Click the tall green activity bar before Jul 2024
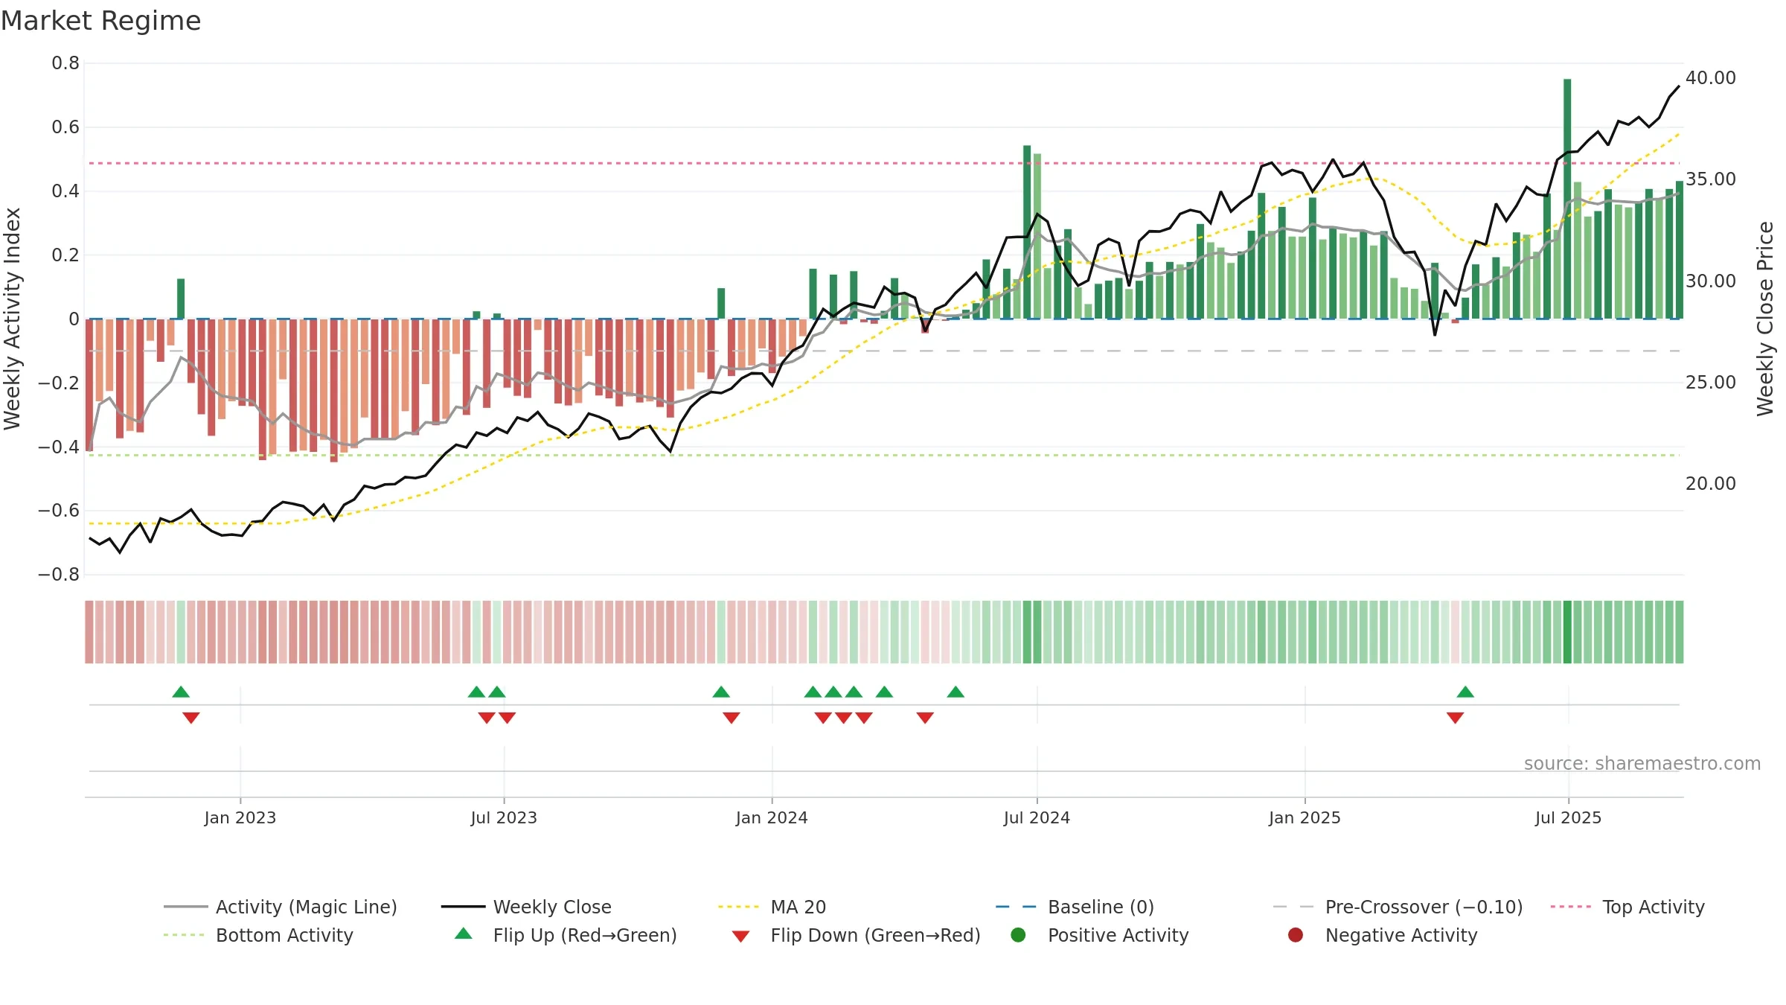The width and height of the screenshot is (1786, 1005). click(x=1027, y=232)
